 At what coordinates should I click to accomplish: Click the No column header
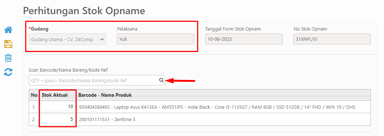click(x=34, y=95)
